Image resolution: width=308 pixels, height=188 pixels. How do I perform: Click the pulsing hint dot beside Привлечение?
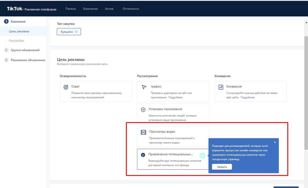[x=203, y=156]
